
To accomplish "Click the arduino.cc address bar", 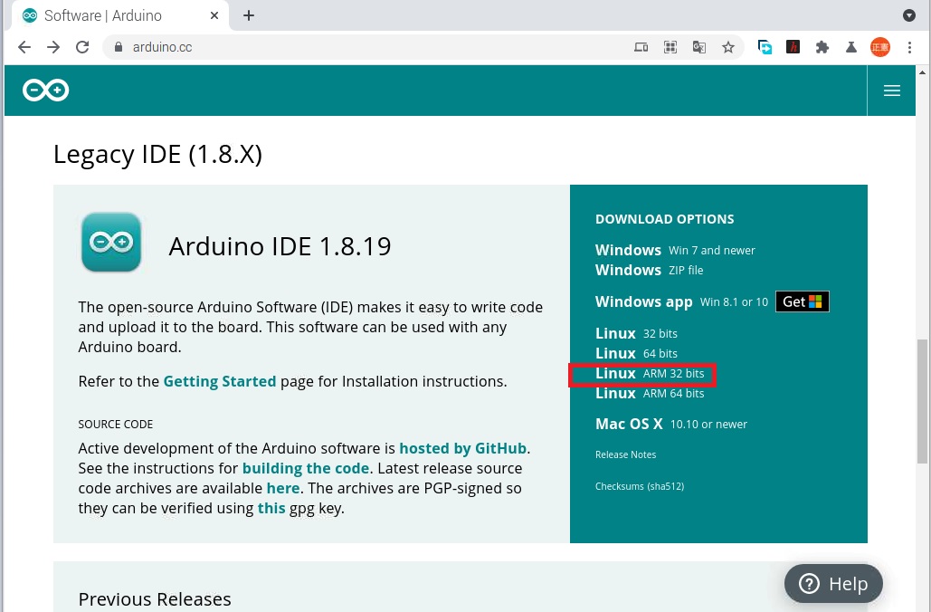I will (x=362, y=48).
